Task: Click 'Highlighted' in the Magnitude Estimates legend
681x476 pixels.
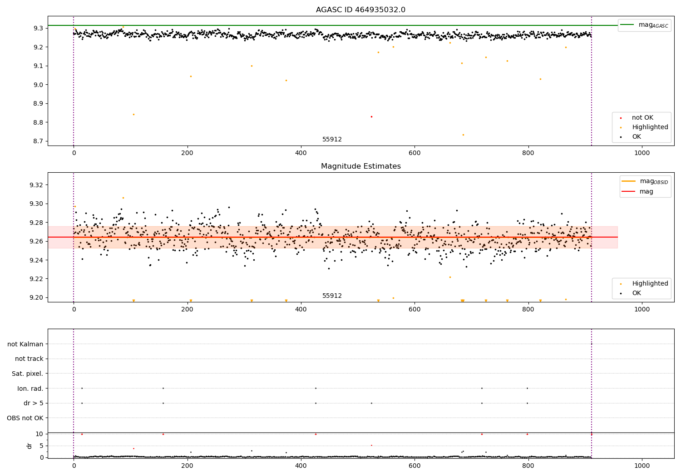Action: click(x=650, y=284)
